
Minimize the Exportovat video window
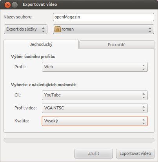[15, 5]
